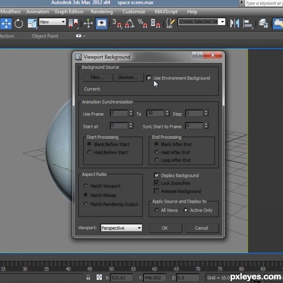Toggle the selection lock icon in status bar
This screenshot has height=283, width=283.
[88, 277]
